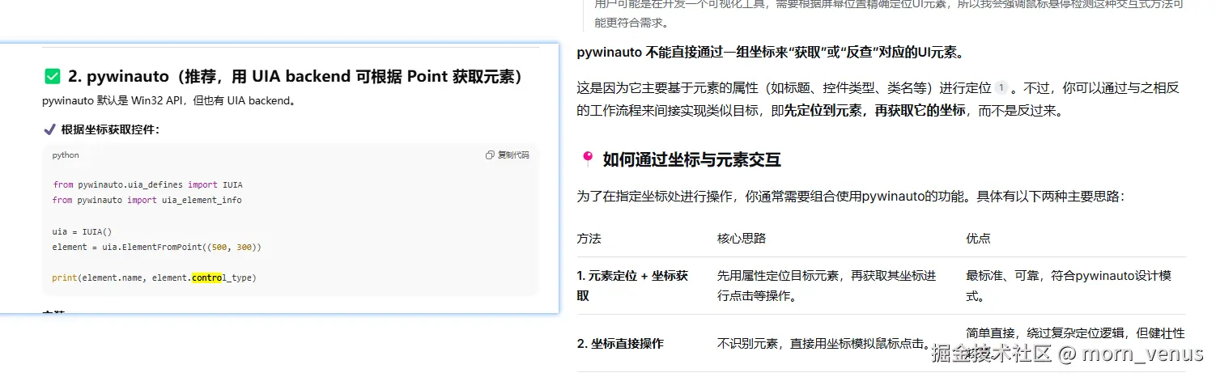Image resolution: width=1216 pixels, height=377 pixels.
Task: Click code line 'from pywinauto.uia_defines import IUIA'
Action: pyautogui.click(x=147, y=185)
